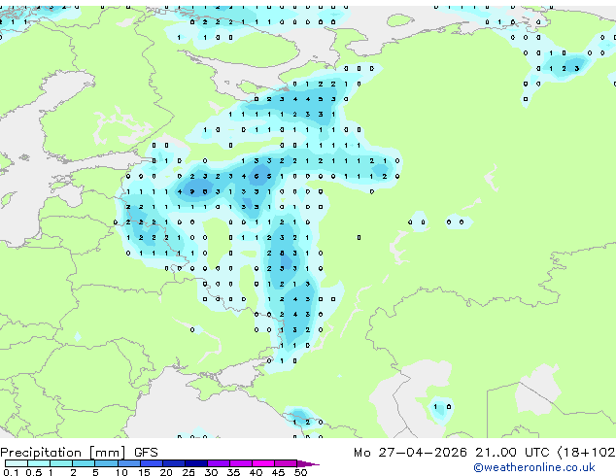Click the weatheronline.co.uk copyright link
The height and width of the screenshot is (476, 616).
point(534,467)
